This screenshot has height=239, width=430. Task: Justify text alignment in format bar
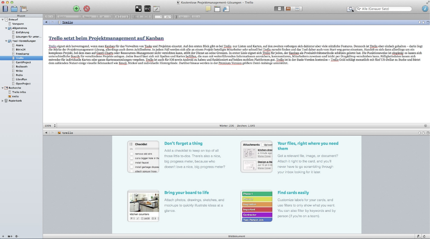point(148,17)
